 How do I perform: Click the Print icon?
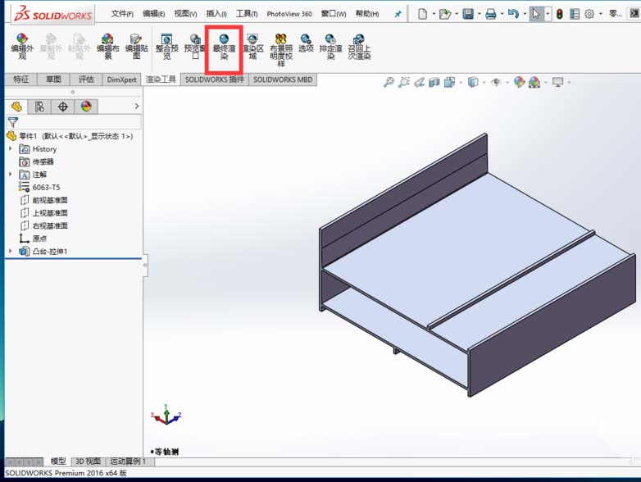click(490, 14)
